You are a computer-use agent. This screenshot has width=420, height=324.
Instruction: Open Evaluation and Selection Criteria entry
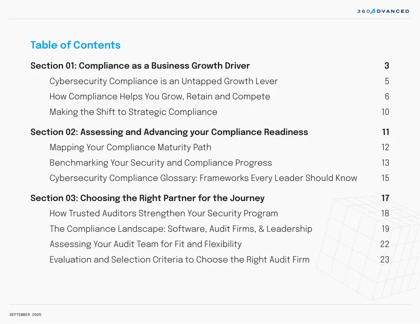[180, 260]
